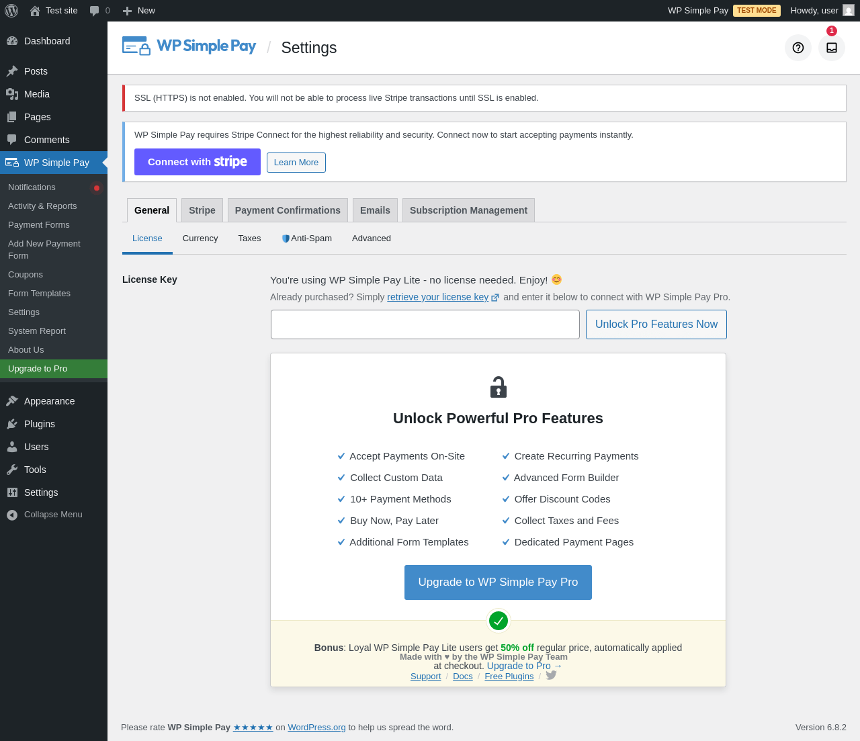Click the external link icon after license key
Image resolution: width=860 pixels, height=741 pixels.
[x=495, y=298]
